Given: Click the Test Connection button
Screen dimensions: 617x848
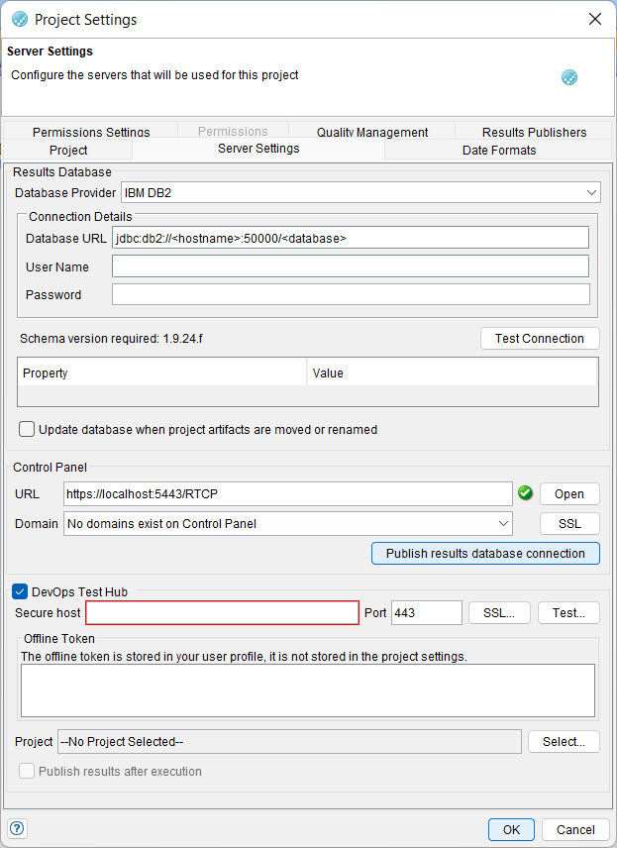Looking at the screenshot, I should [540, 338].
